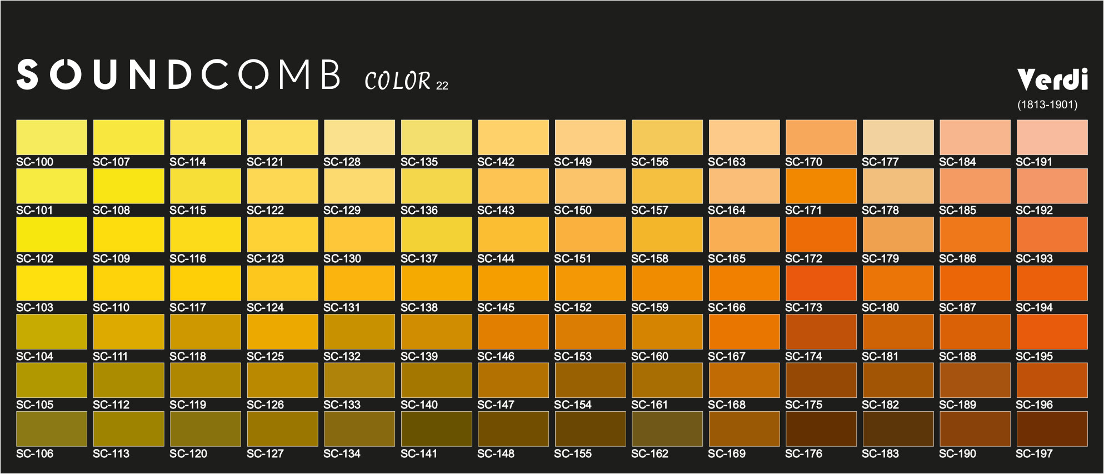Click the SC-113 swatch
This screenshot has width=1104, height=474.
pos(128,429)
